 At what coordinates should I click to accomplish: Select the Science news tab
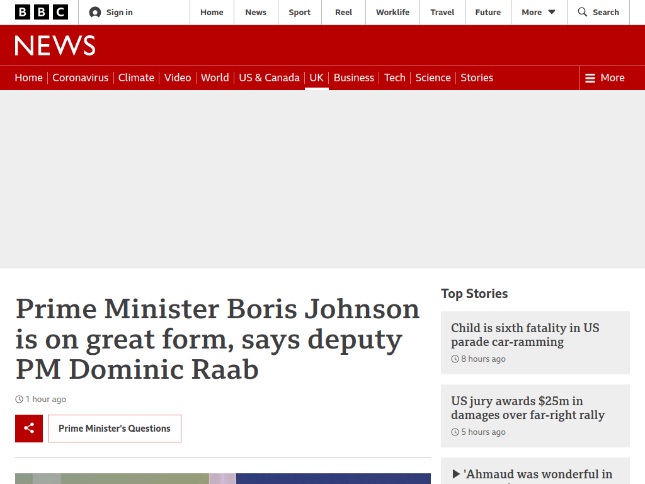[433, 78]
